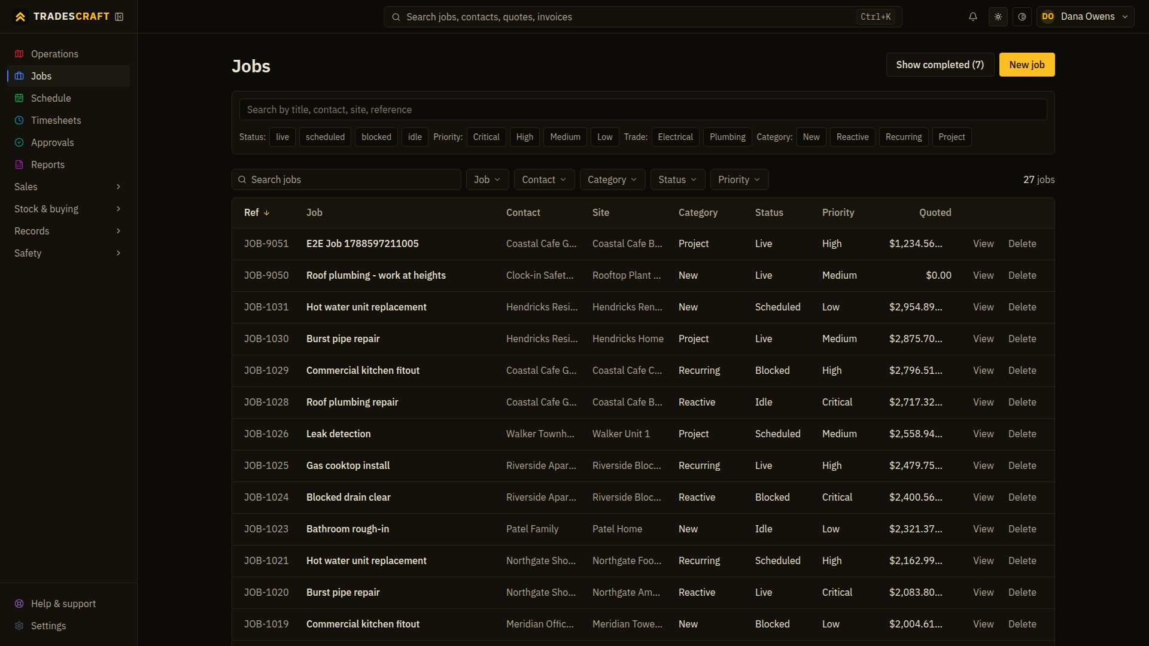
Task: Toggle the Electrical trade filter chip
Action: coord(675,137)
